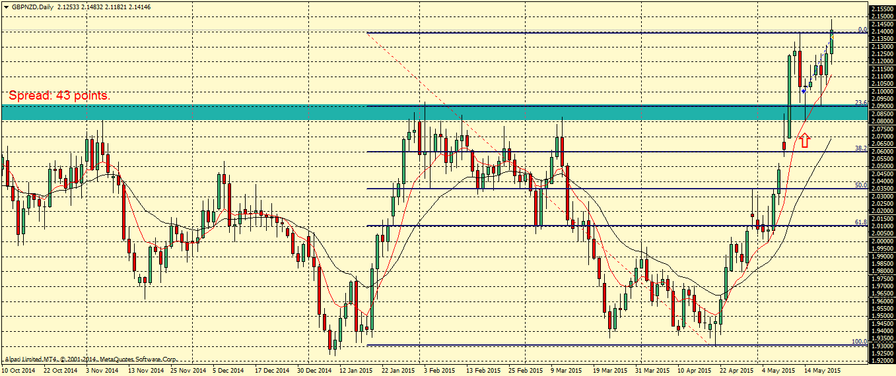Click the 2.14000 price axis label
This screenshot has height=376, width=896.
(882, 32)
